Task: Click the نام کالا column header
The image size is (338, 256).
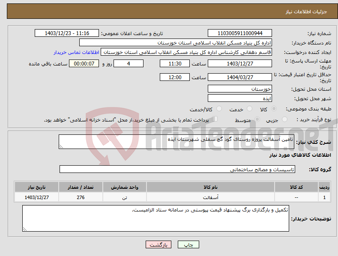Action: tap(210, 187)
